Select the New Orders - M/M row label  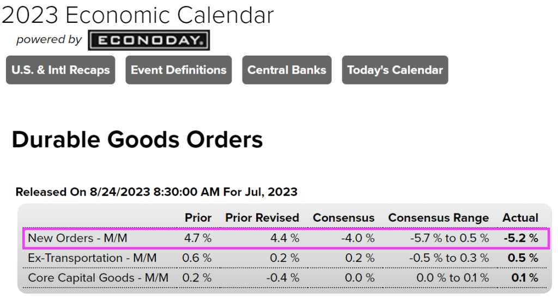click(x=77, y=238)
